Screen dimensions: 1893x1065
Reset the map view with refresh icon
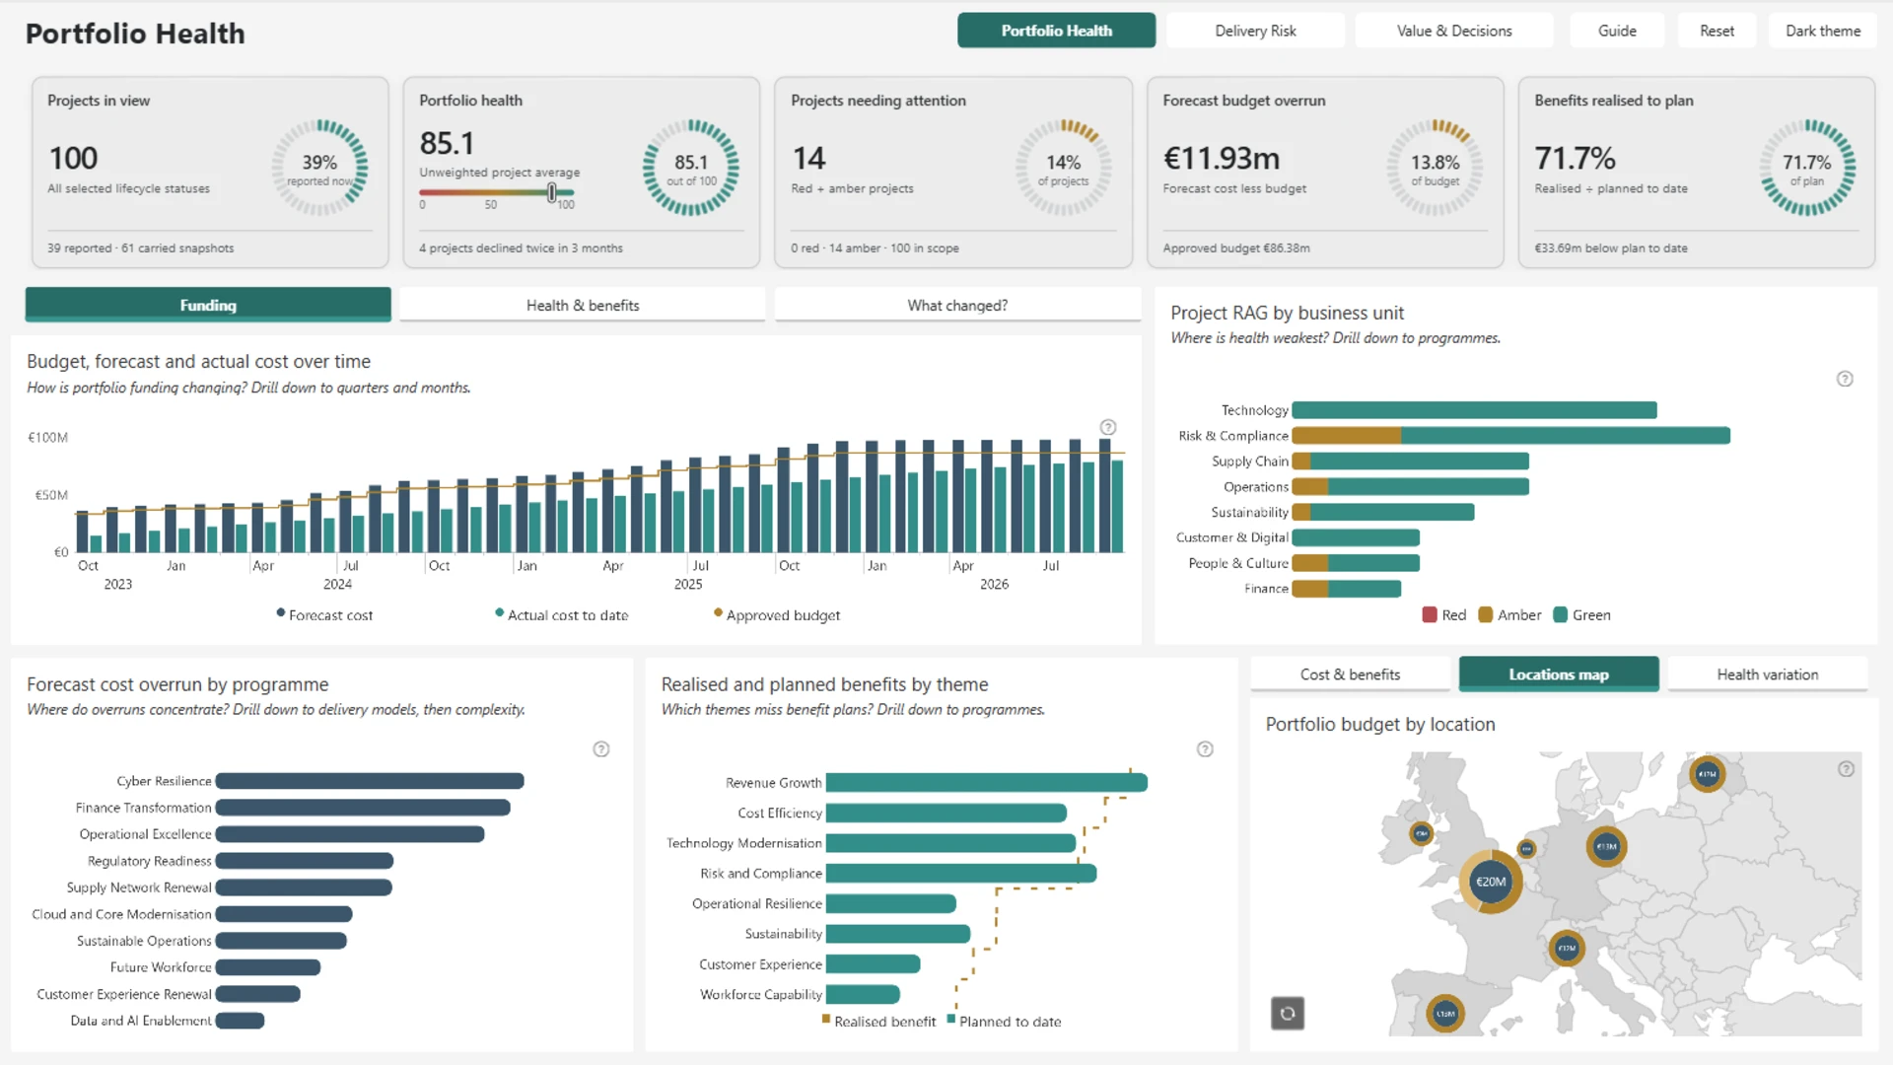(1288, 1013)
